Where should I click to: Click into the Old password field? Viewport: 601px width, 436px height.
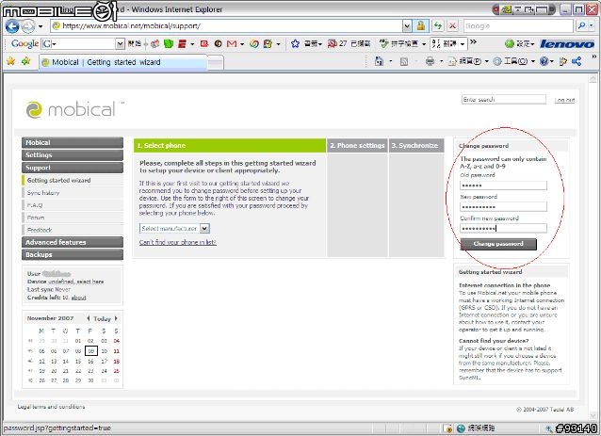click(x=504, y=186)
